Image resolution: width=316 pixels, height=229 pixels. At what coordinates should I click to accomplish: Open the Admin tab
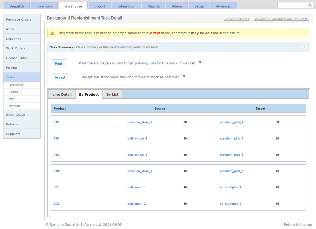point(177,6)
